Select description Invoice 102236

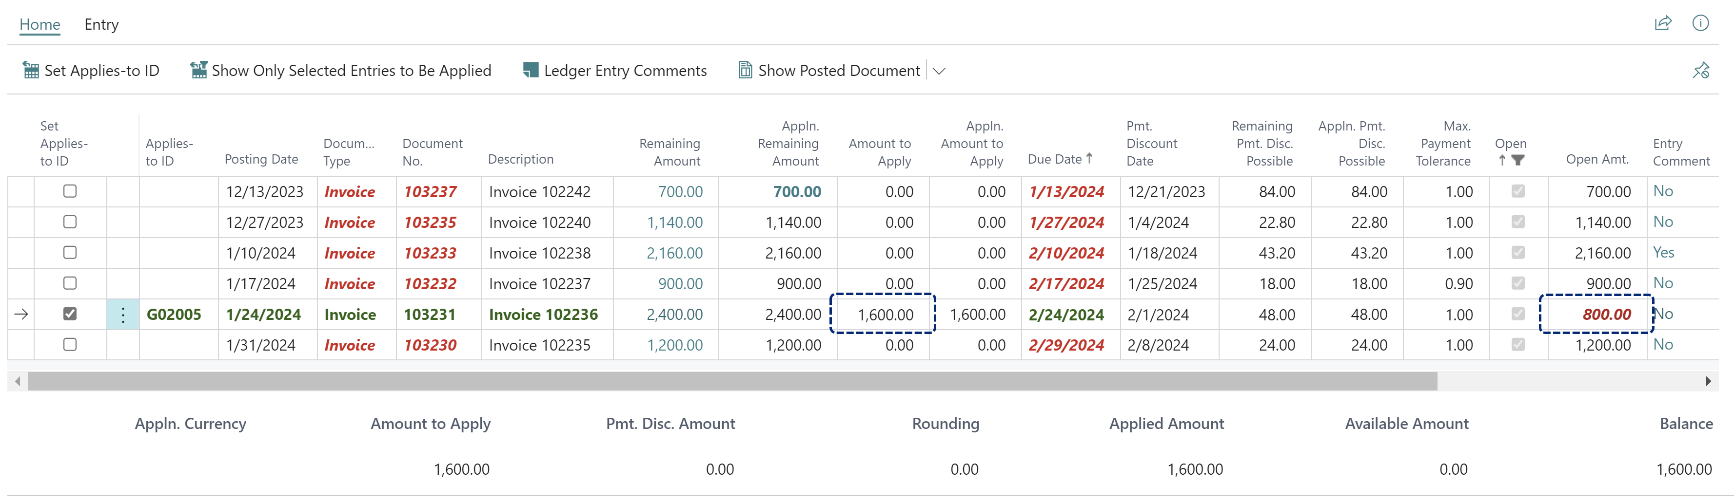point(543,315)
